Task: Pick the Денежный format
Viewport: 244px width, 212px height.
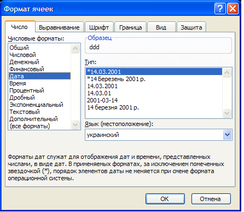Action: [x=40, y=62]
